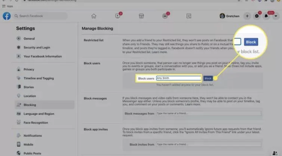This screenshot has height=156, width=282.
Task: Open the Apps bookmark shortcut
Action: (x=8, y=6)
